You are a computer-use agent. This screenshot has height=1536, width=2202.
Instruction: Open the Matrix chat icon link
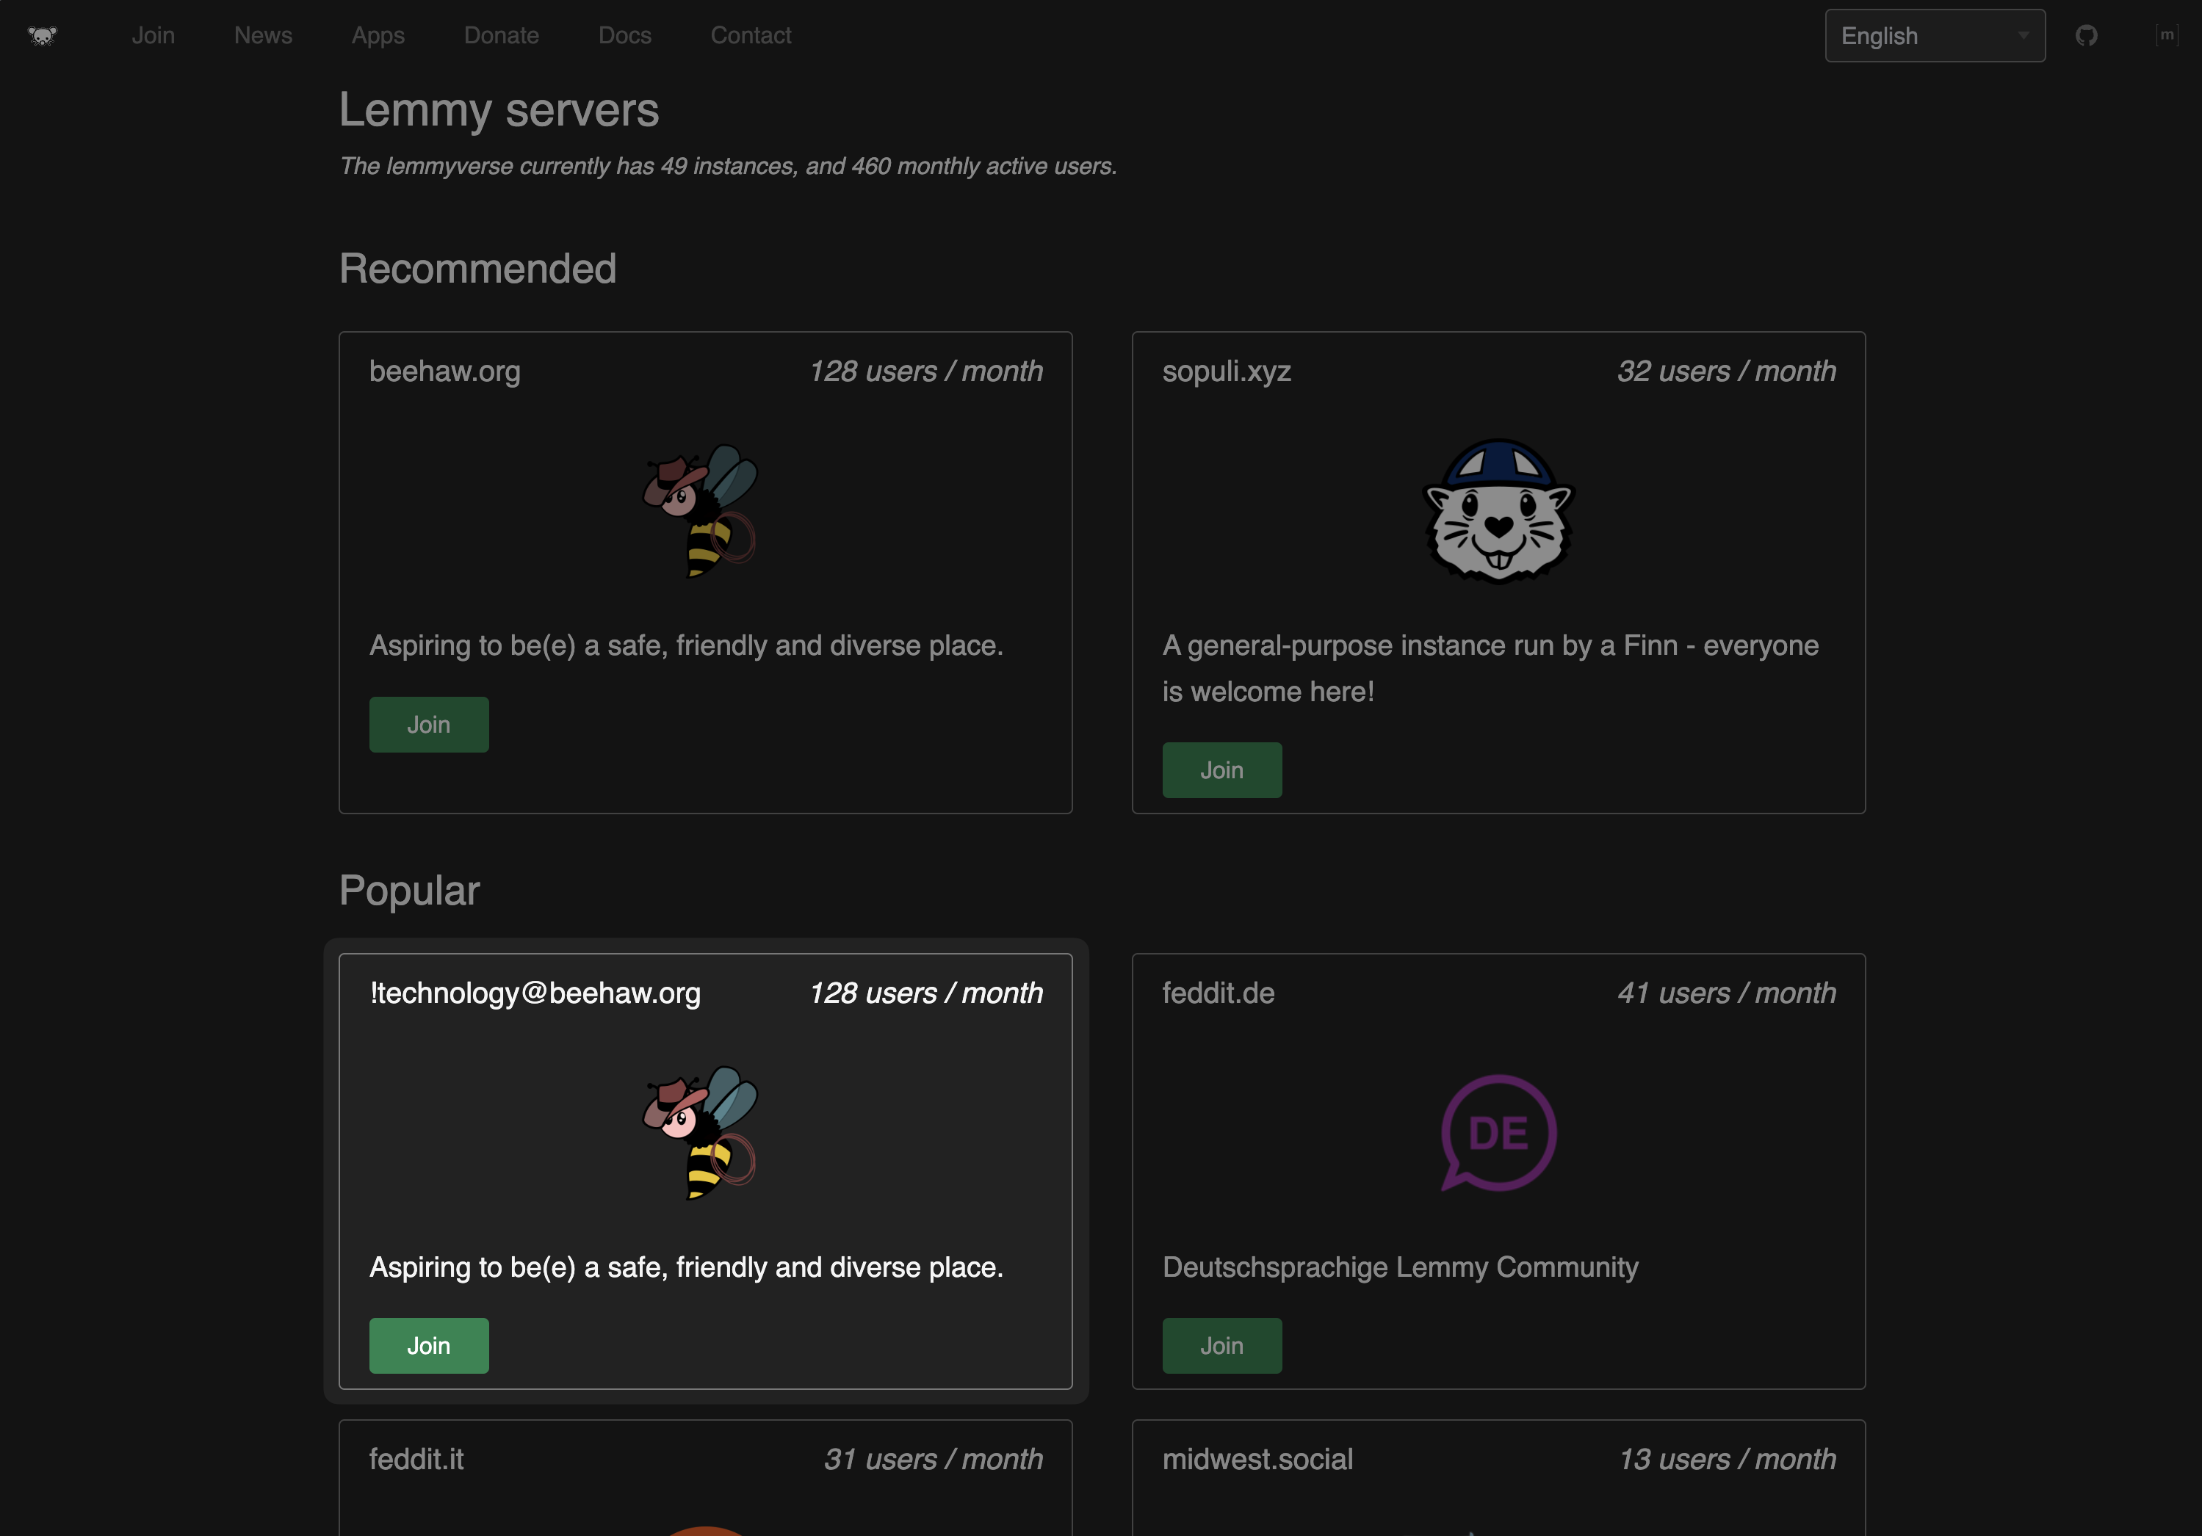pos(2167,35)
